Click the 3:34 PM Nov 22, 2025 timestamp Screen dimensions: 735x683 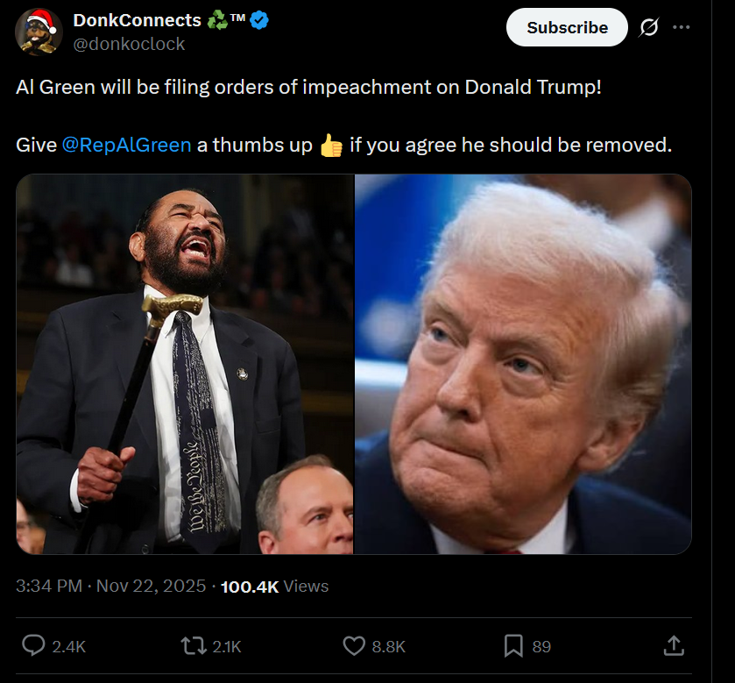tap(110, 586)
